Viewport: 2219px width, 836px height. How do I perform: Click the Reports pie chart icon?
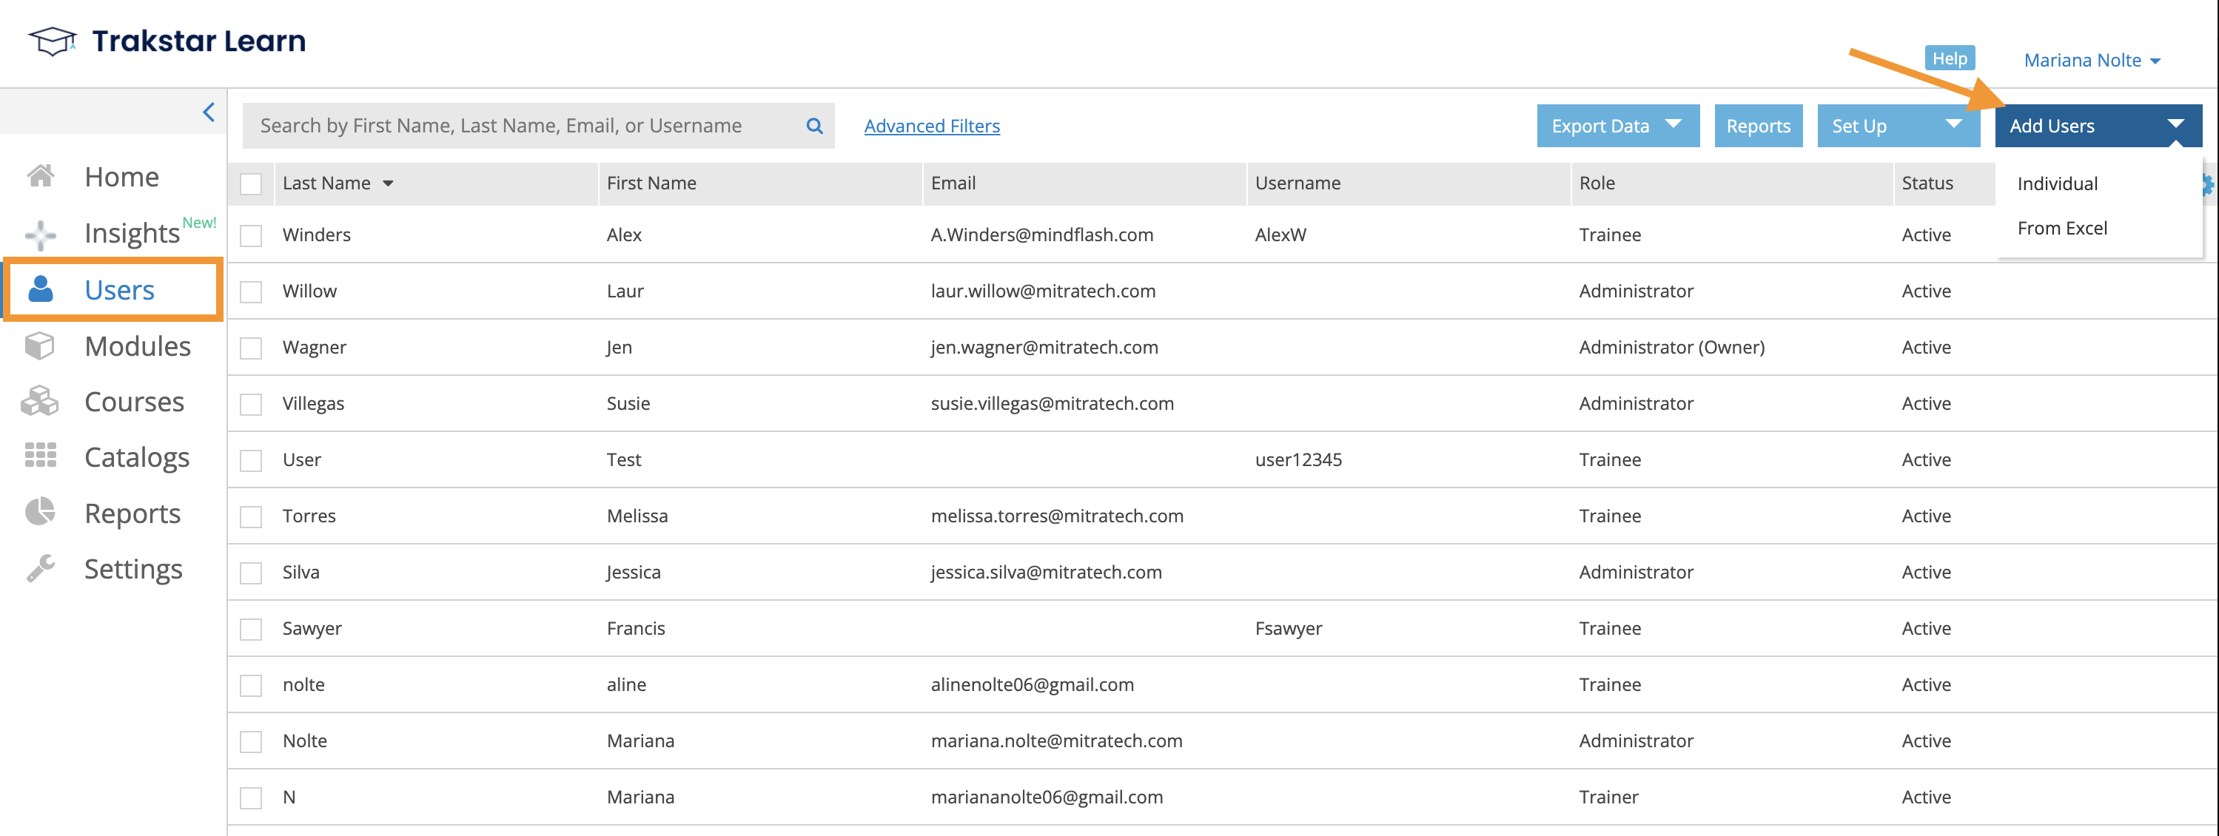tap(40, 512)
